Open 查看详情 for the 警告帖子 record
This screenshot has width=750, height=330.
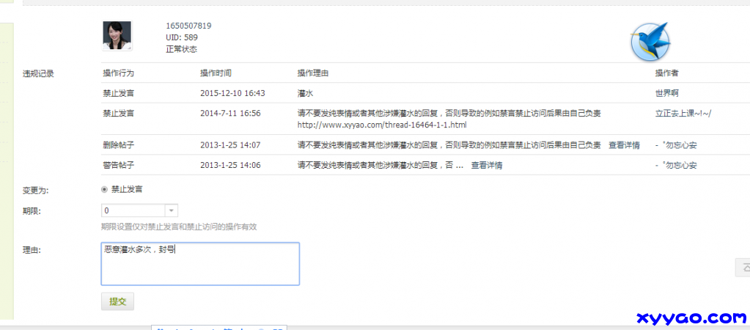(486, 166)
